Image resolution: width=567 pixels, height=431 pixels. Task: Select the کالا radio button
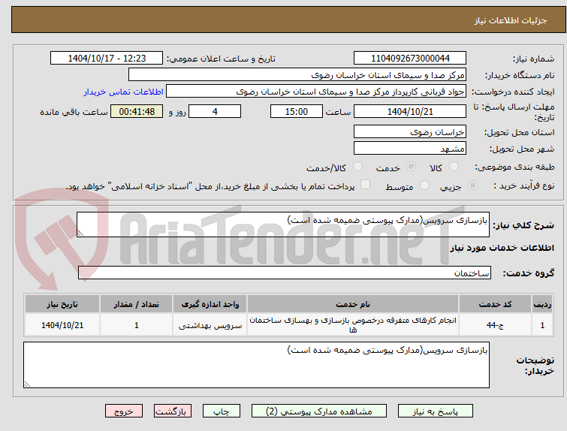(454, 167)
